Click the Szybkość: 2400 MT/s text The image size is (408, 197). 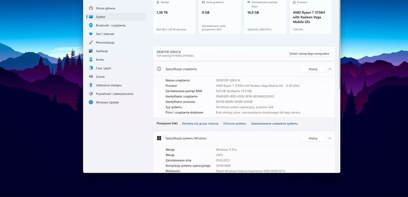[259, 30]
